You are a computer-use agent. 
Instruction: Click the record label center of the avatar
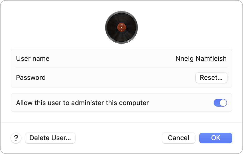(121, 27)
